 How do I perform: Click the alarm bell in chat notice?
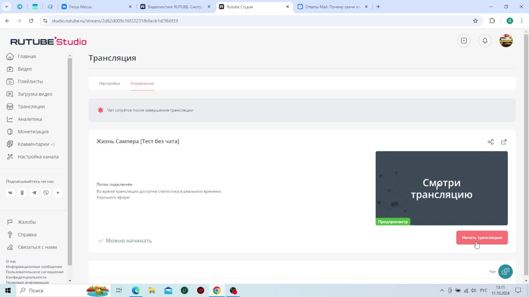pyautogui.click(x=100, y=110)
